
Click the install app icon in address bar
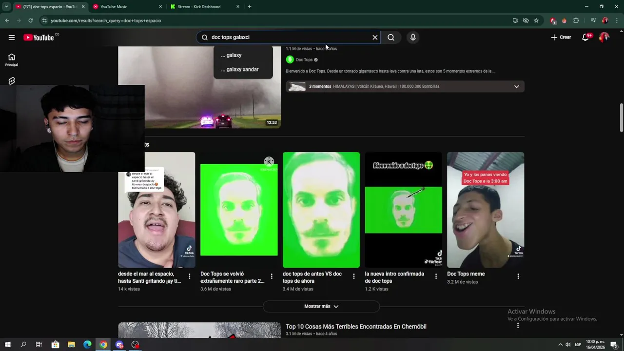pyautogui.click(x=515, y=20)
